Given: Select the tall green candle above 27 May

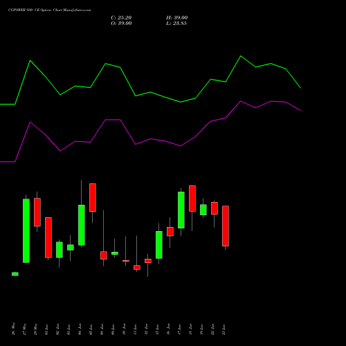Looking at the screenshot, I should 26,230.
